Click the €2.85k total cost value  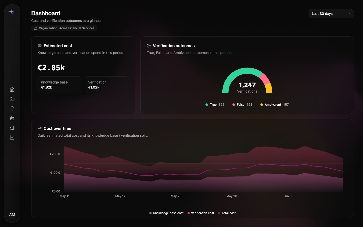(x=51, y=68)
